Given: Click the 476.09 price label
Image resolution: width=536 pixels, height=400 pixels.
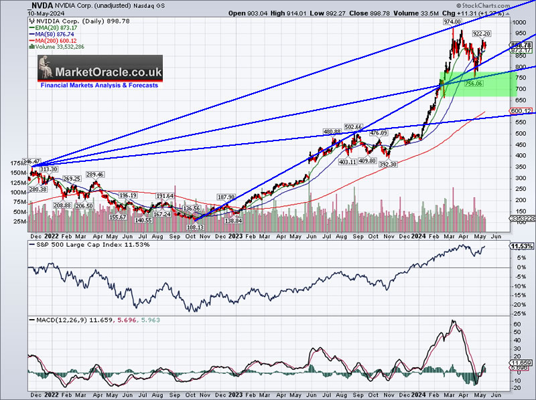Looking at the screenshot, I should pos(379,132).
